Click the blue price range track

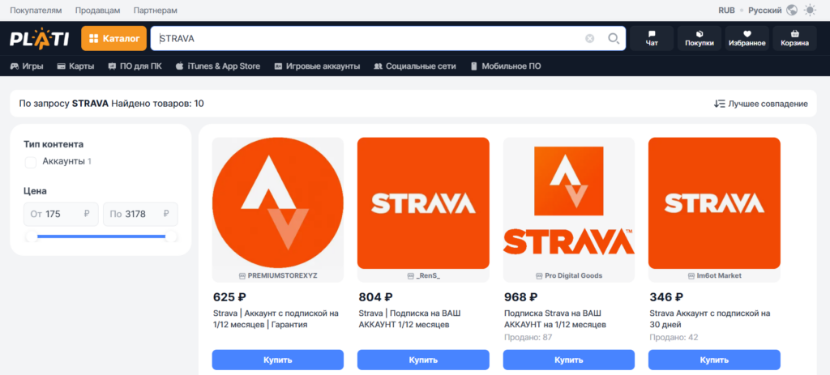[x=101, y=237]
